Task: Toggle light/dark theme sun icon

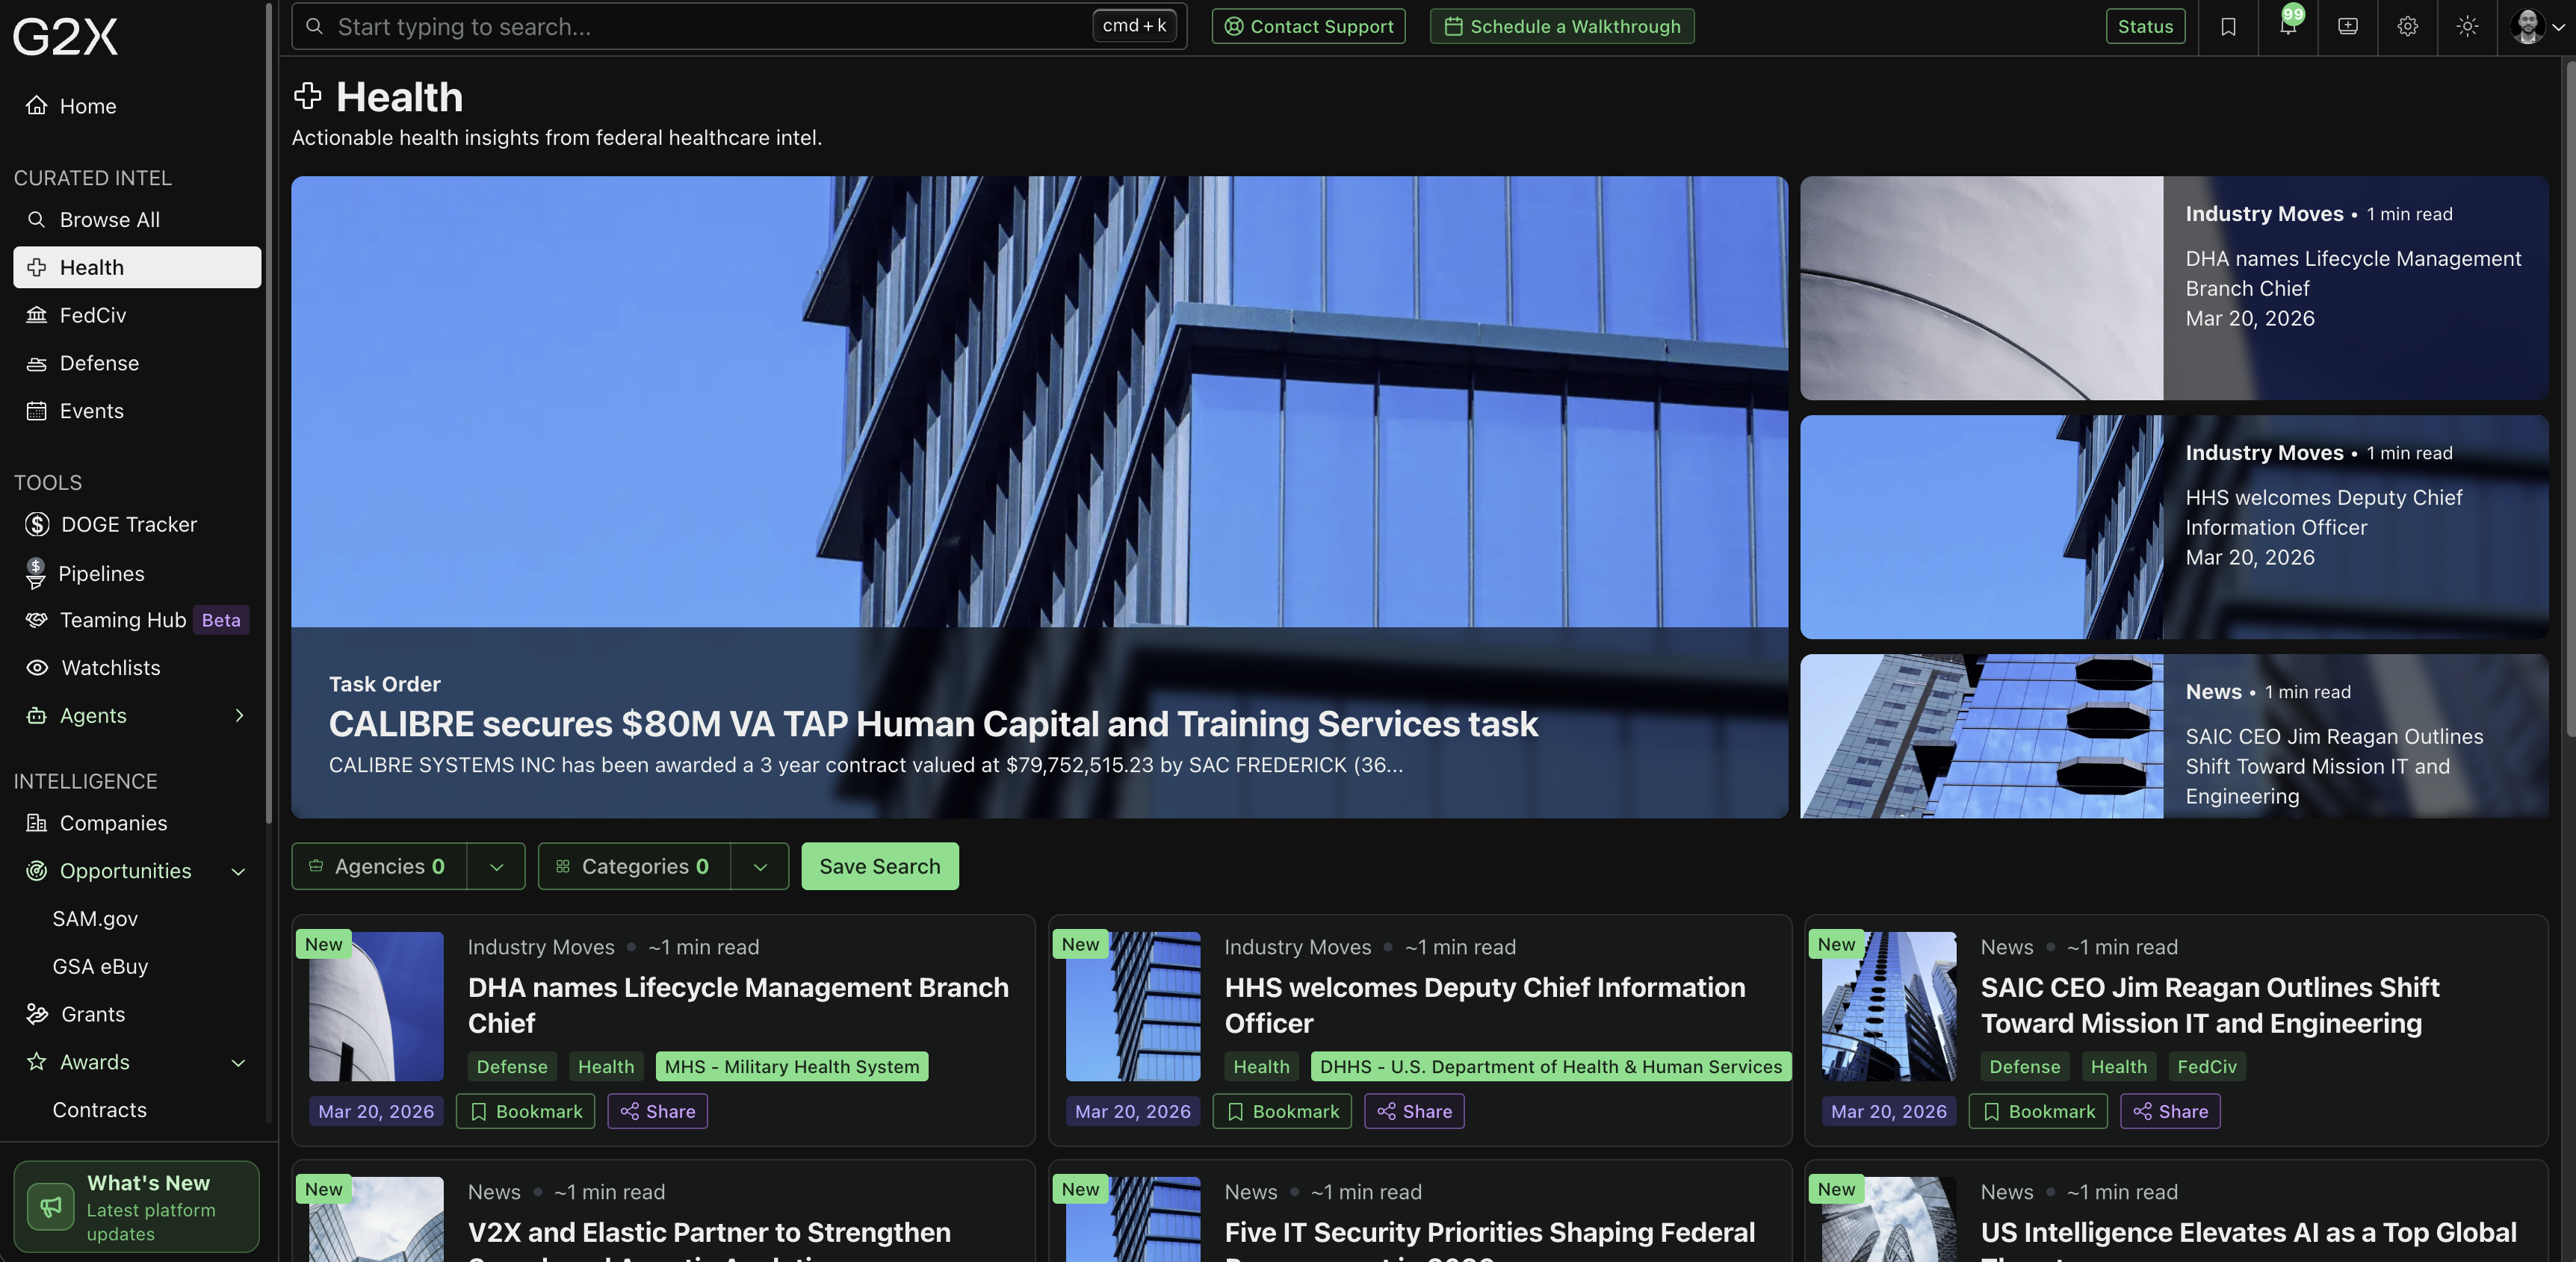Action: coord(2468,27)
